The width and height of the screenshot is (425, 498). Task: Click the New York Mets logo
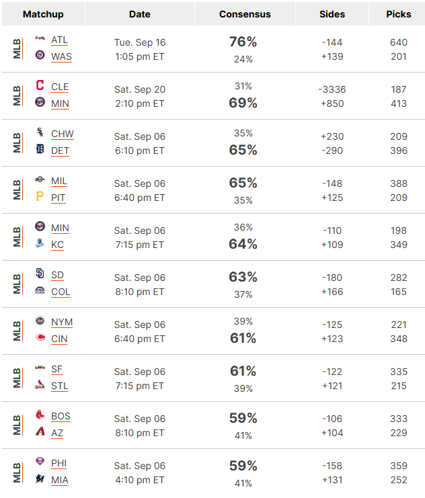tap(40, 320)
